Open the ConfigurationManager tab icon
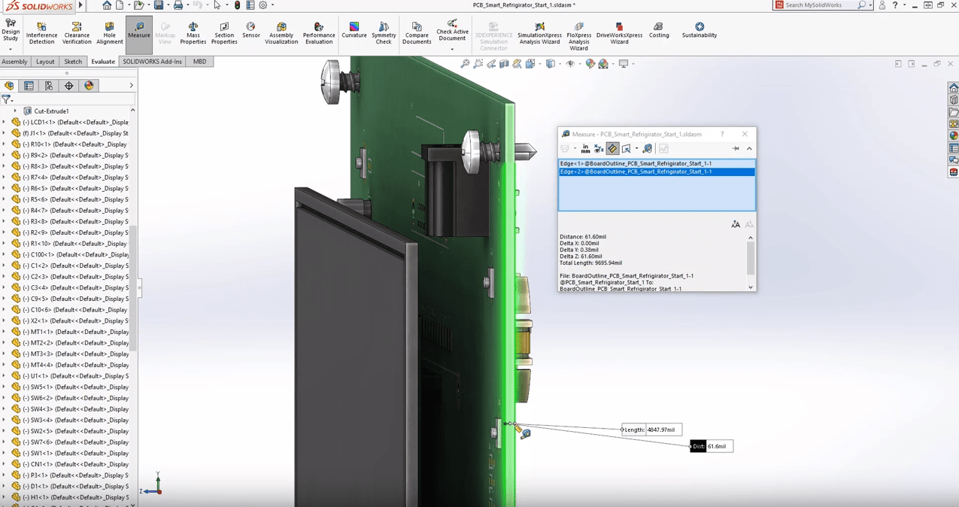This screenshot has height=507, width=959. click(x=49, y=86)
